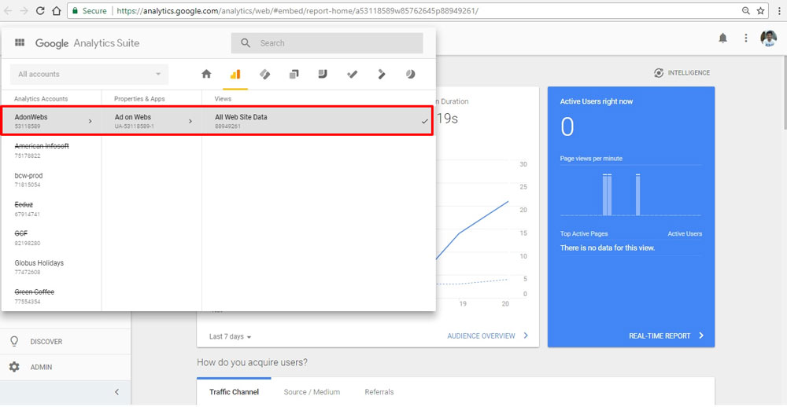Open the Surveys checkmark product icon
This screenshot has height=407, width=787.
352,74
